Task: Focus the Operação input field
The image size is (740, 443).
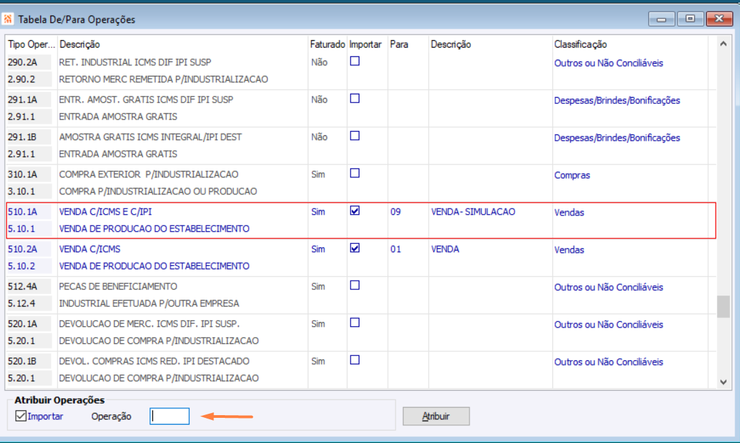Action: point(169,416)
